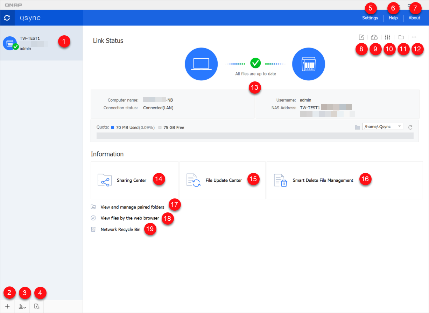Open View and manage paired folders link
The image size is (429, 313).
(132, 207)
